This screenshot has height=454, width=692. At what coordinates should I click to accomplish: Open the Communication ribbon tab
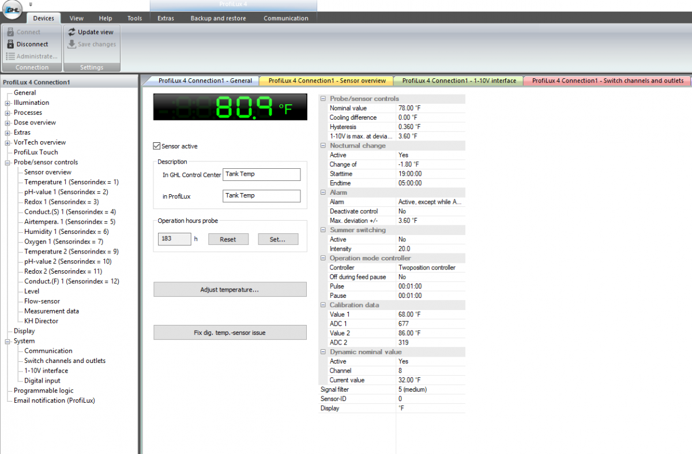[x=286, y=18]
